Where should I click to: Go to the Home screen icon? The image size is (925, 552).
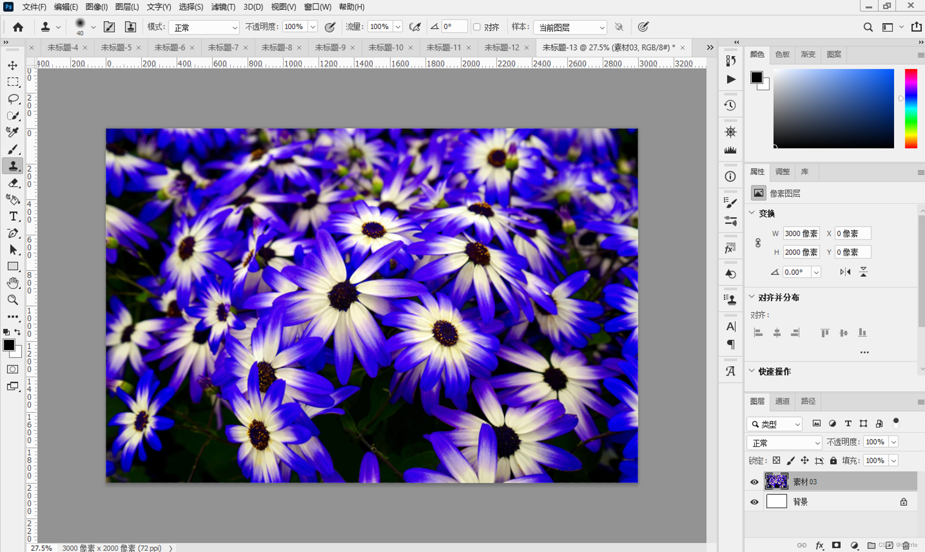(x=18, y=27)
